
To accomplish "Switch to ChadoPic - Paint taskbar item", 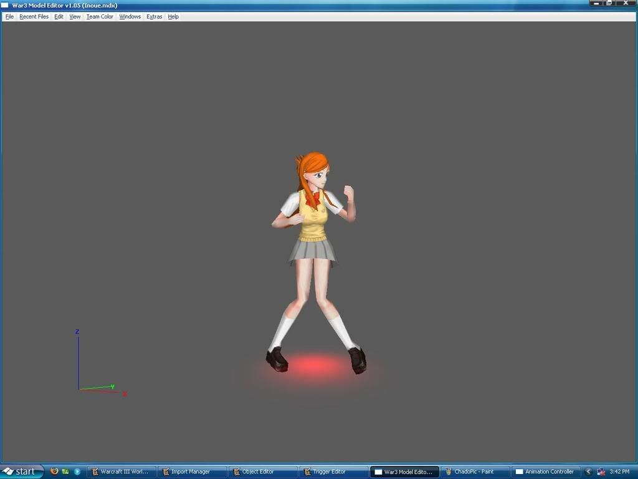I will [475, 472].
